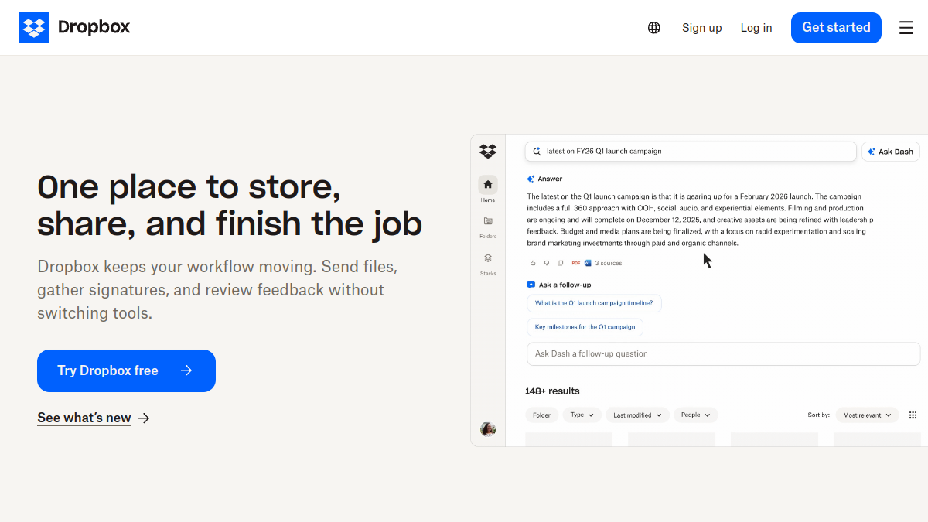The width and height of the screenshot is (928, 522).
Task: Expand the People filter dropdown
Action: (696, 415)
